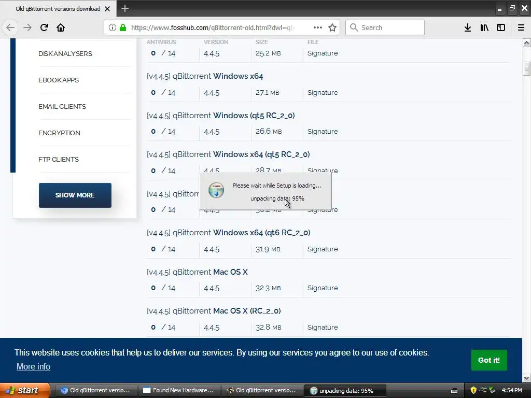The height and width of the screenshot is (398, 531).
Task: Open the Library bookshelf icon
Action: [x=484, y=27]
